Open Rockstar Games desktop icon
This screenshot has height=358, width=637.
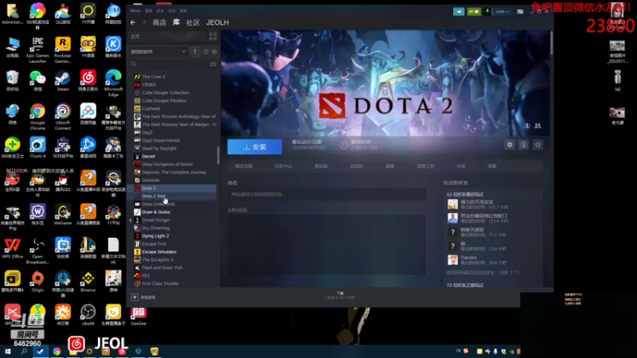pyautogui.click(x=63, y=50)
